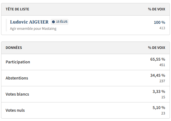
Task: Select the Abstentions row label
Action: pyautogui.click(x=17, y=78)
